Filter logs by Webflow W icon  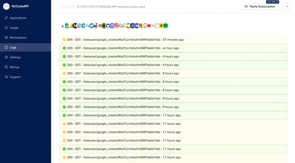[137, 26]
